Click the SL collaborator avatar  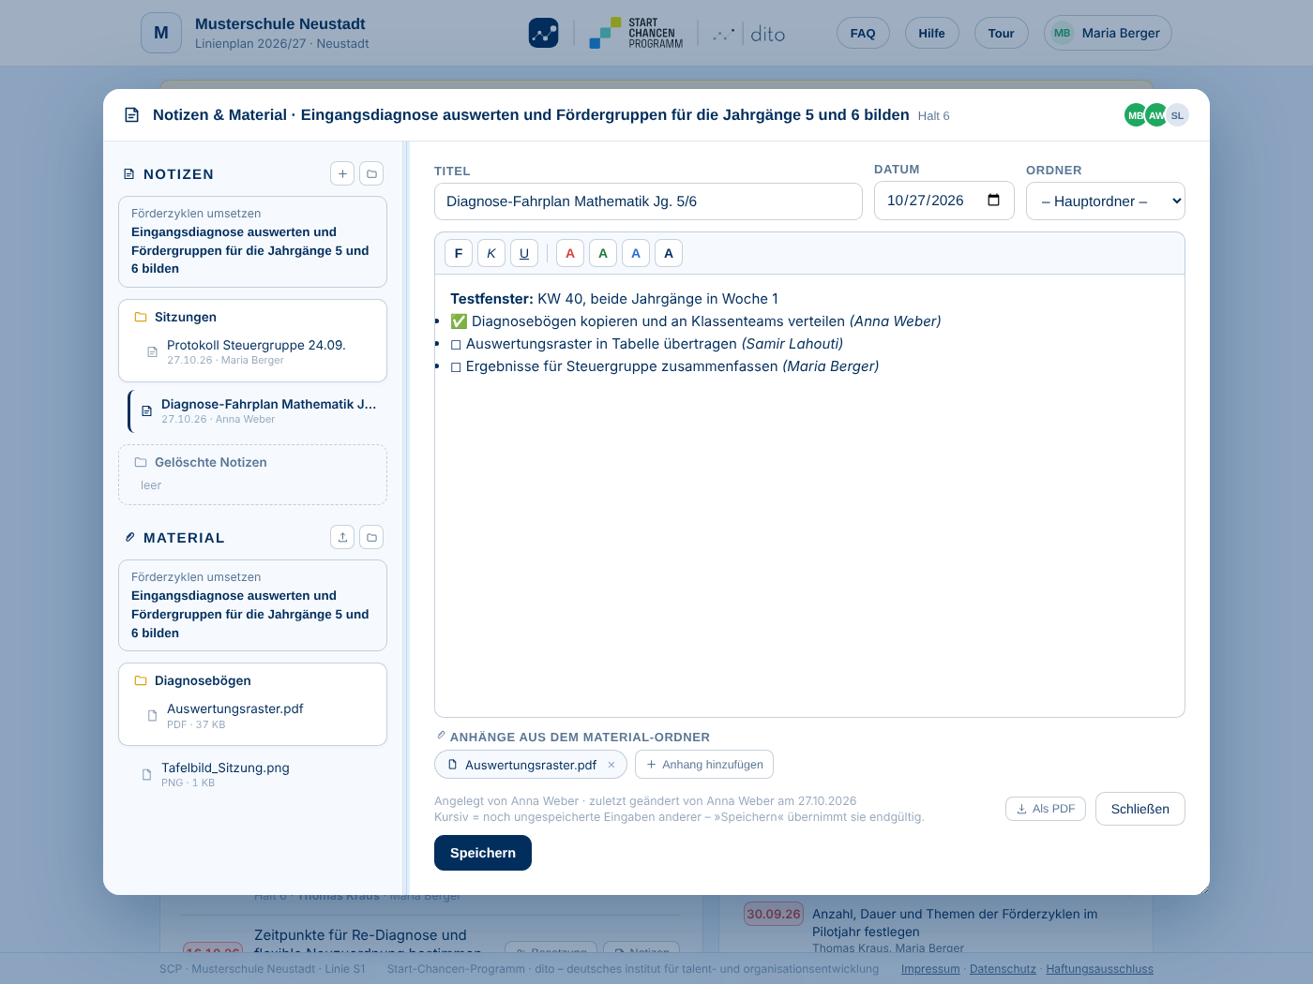coord(1177,115)
